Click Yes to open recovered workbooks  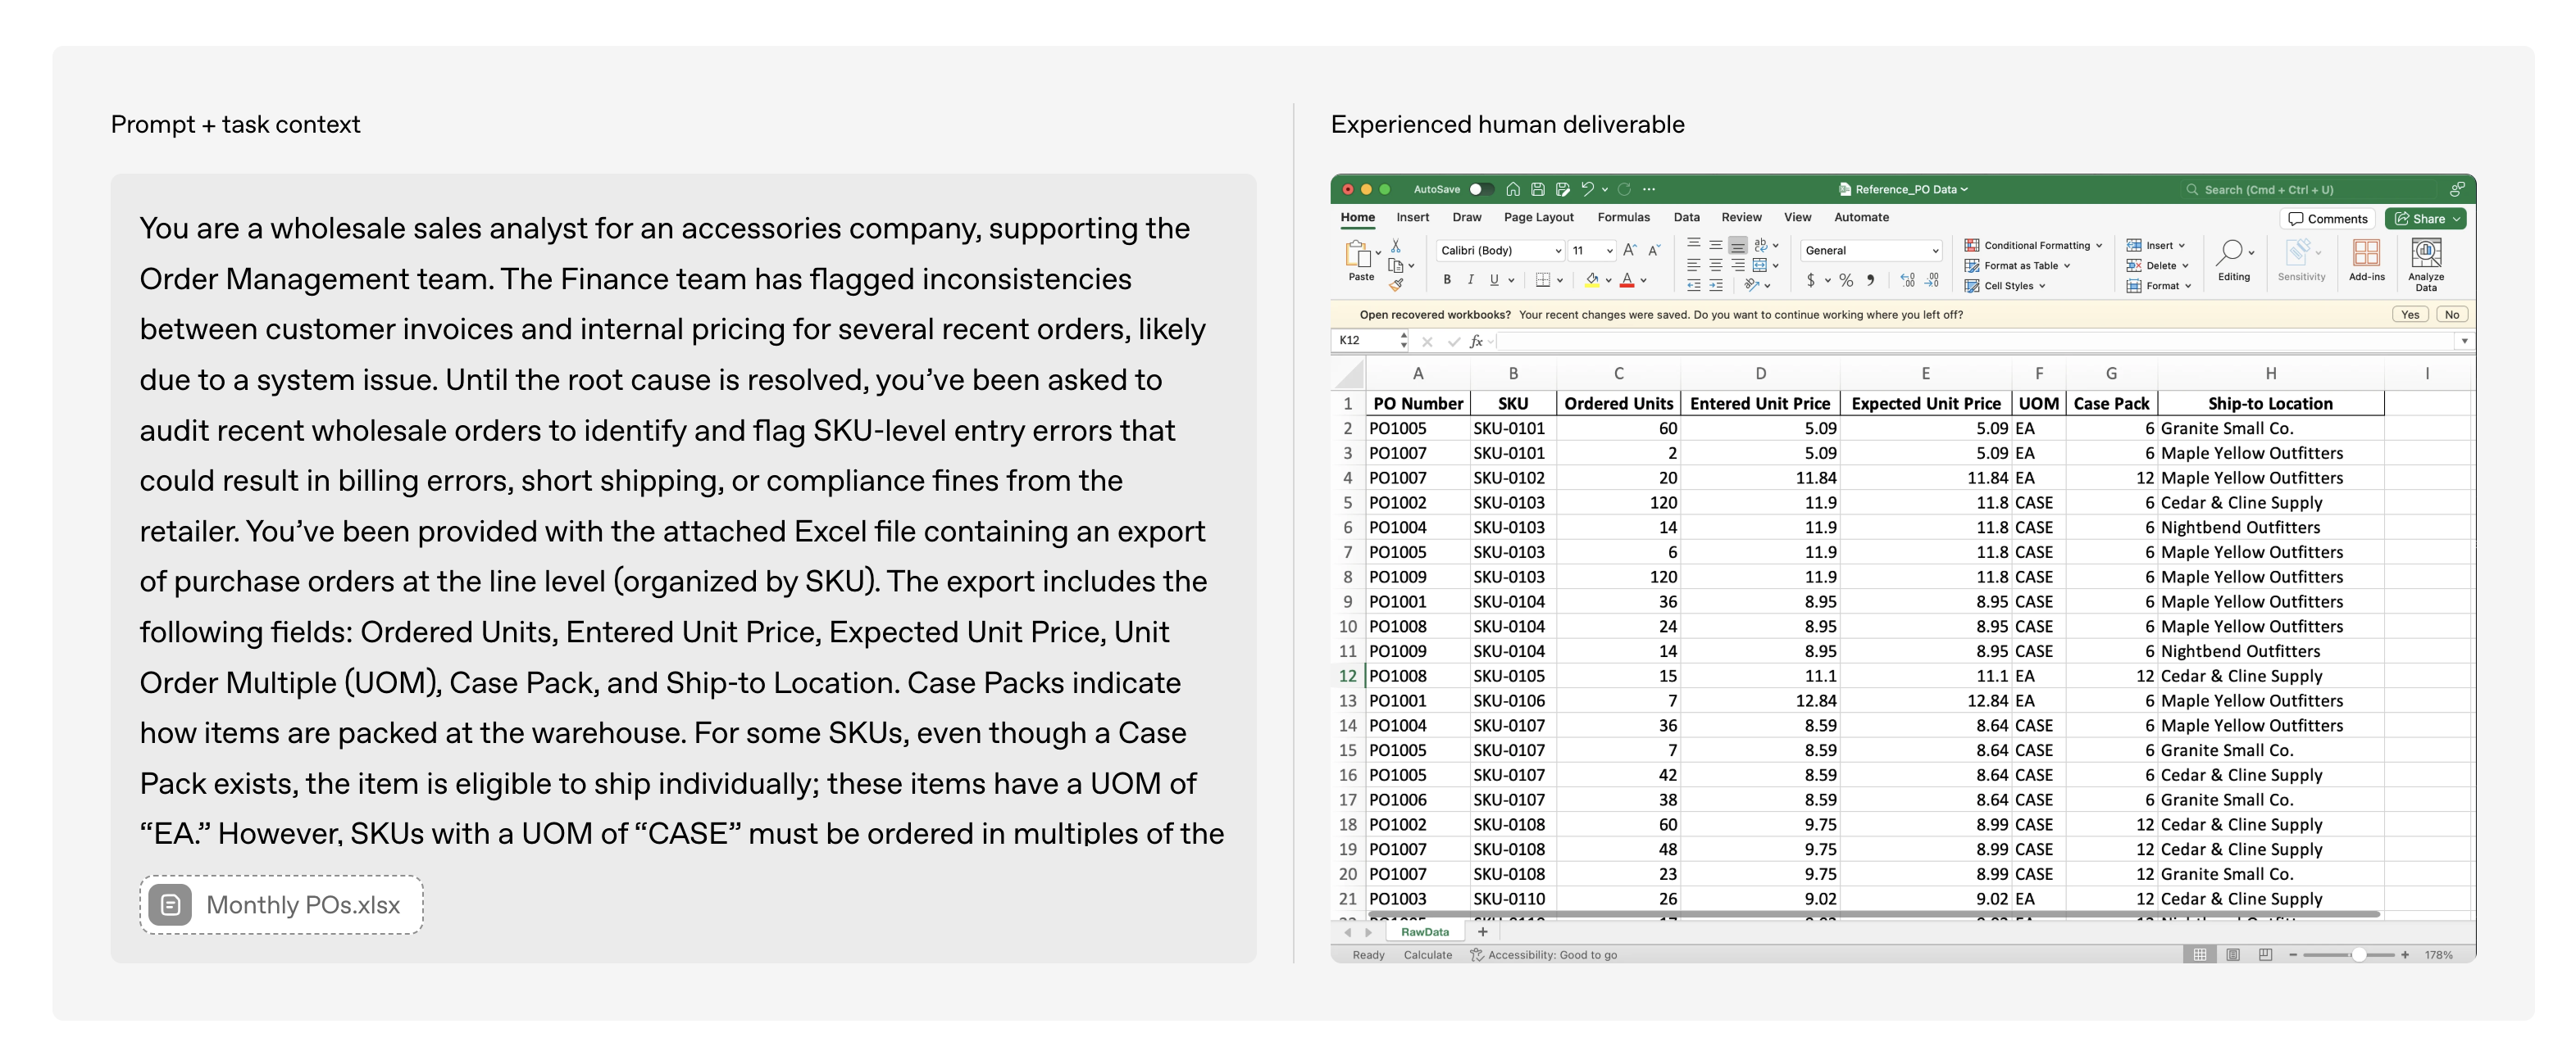tap(2410, 315)
